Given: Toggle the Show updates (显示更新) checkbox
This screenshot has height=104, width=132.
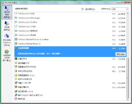Looking at the screenshot, I should click(82, 9).
